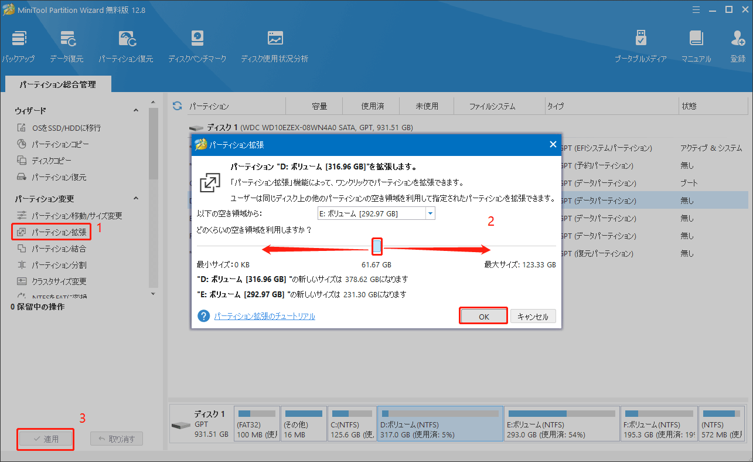The width and height of the screenshot is (753, 462).
Task: Sort by the 未使用 column header
Action: pyautogui.click(x=427, y=106)
